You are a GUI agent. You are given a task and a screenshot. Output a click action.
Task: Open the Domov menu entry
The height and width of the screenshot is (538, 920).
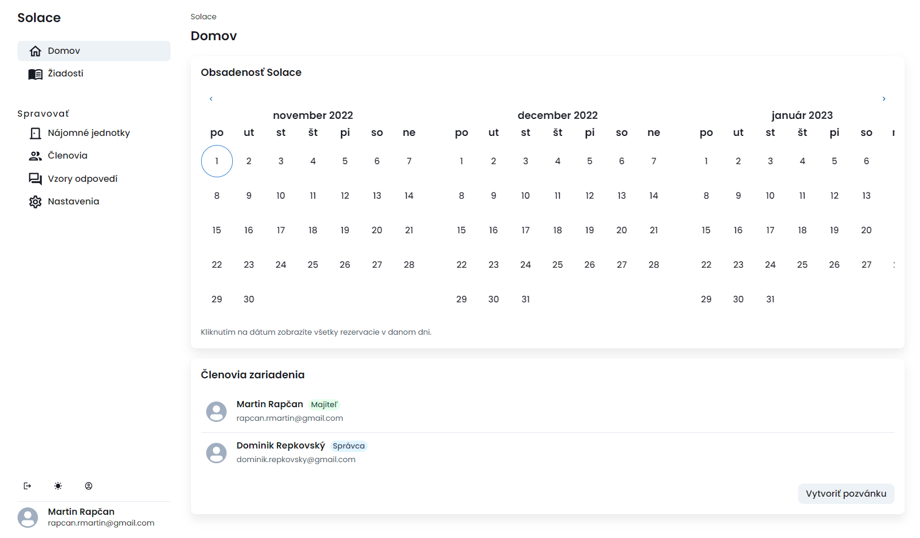(63, 50)
